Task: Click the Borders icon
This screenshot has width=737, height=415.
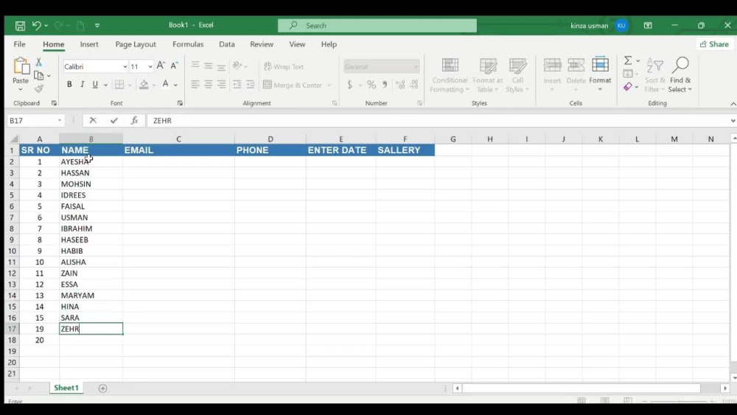Action: pos(119,85)
